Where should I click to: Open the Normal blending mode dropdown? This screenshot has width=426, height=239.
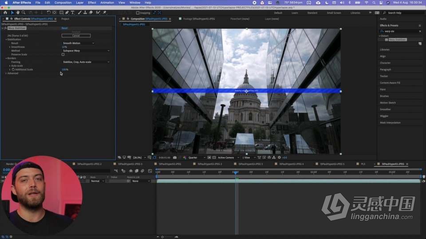[x=97, y=181]
